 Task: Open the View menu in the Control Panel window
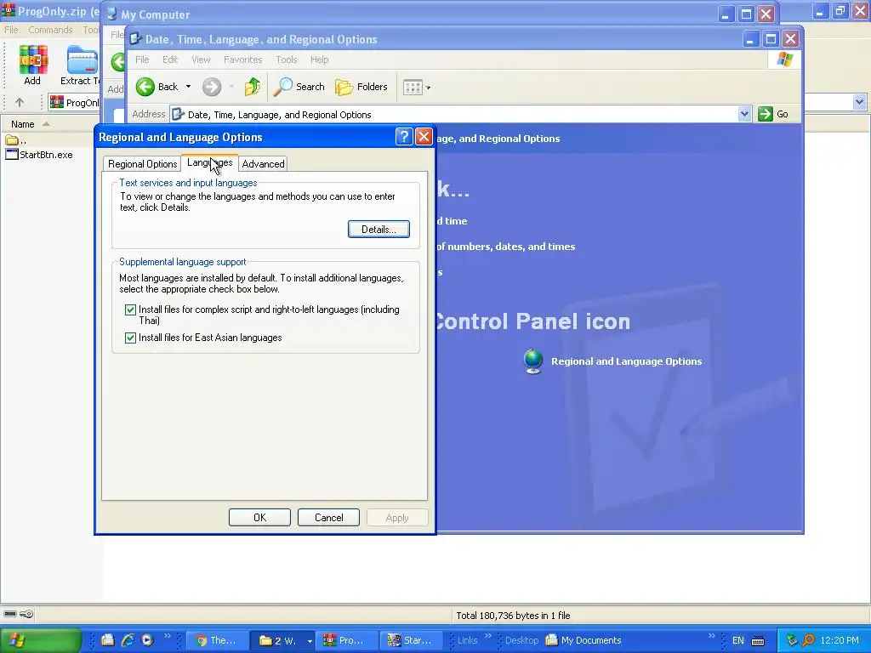click(201, 60)
